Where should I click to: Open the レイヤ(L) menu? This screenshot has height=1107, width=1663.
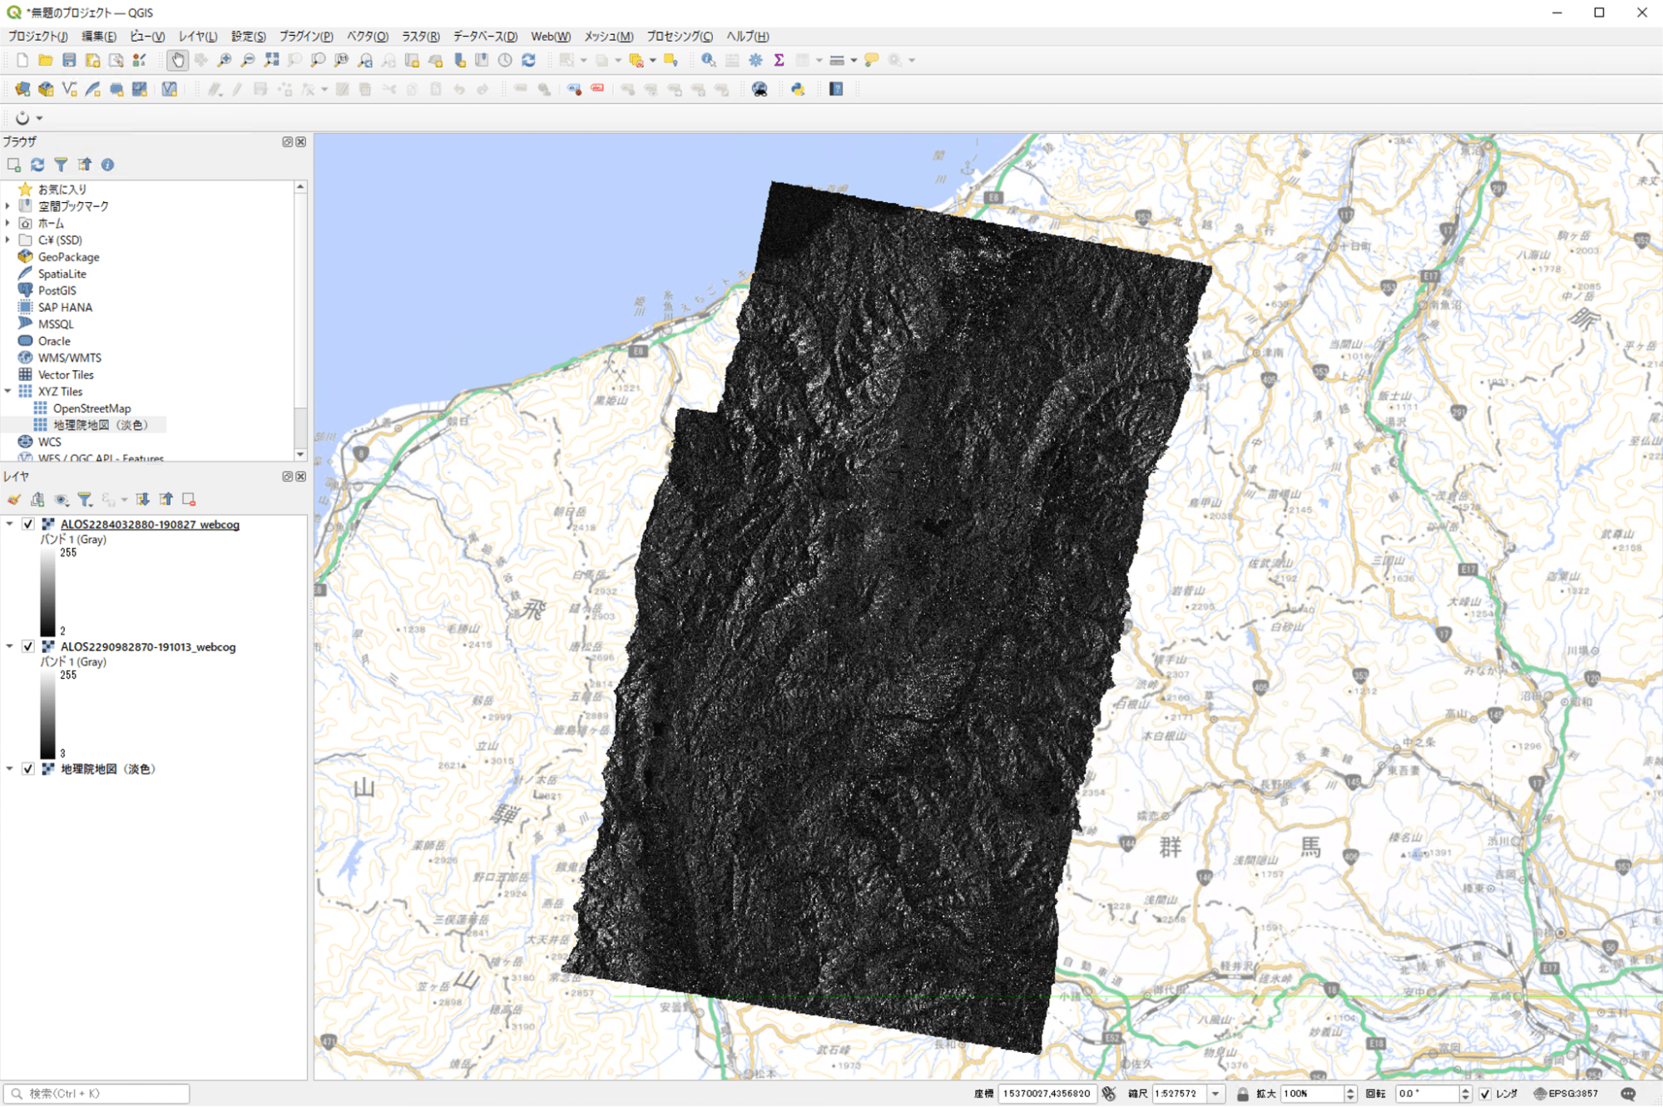click(x=198, y=37)
